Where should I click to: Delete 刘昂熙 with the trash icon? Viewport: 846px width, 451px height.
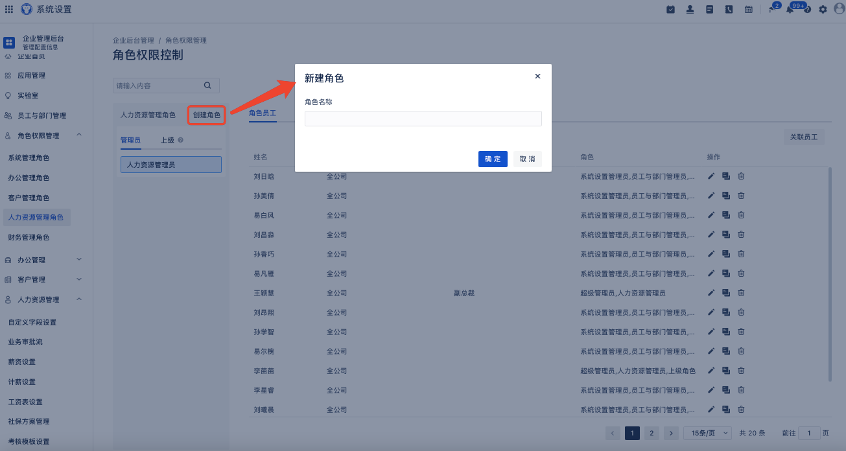741,312
